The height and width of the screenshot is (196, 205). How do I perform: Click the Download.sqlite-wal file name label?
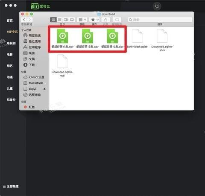click(x=62, y=74)
